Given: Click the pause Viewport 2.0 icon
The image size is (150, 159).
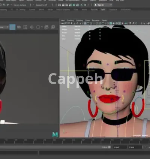Looking at the screenshot, I should [85, 5].
